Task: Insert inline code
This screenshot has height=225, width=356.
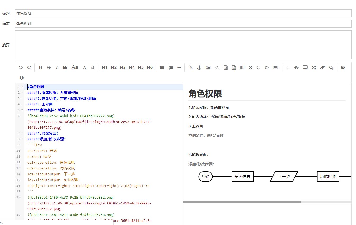Action: coord(217,68)
